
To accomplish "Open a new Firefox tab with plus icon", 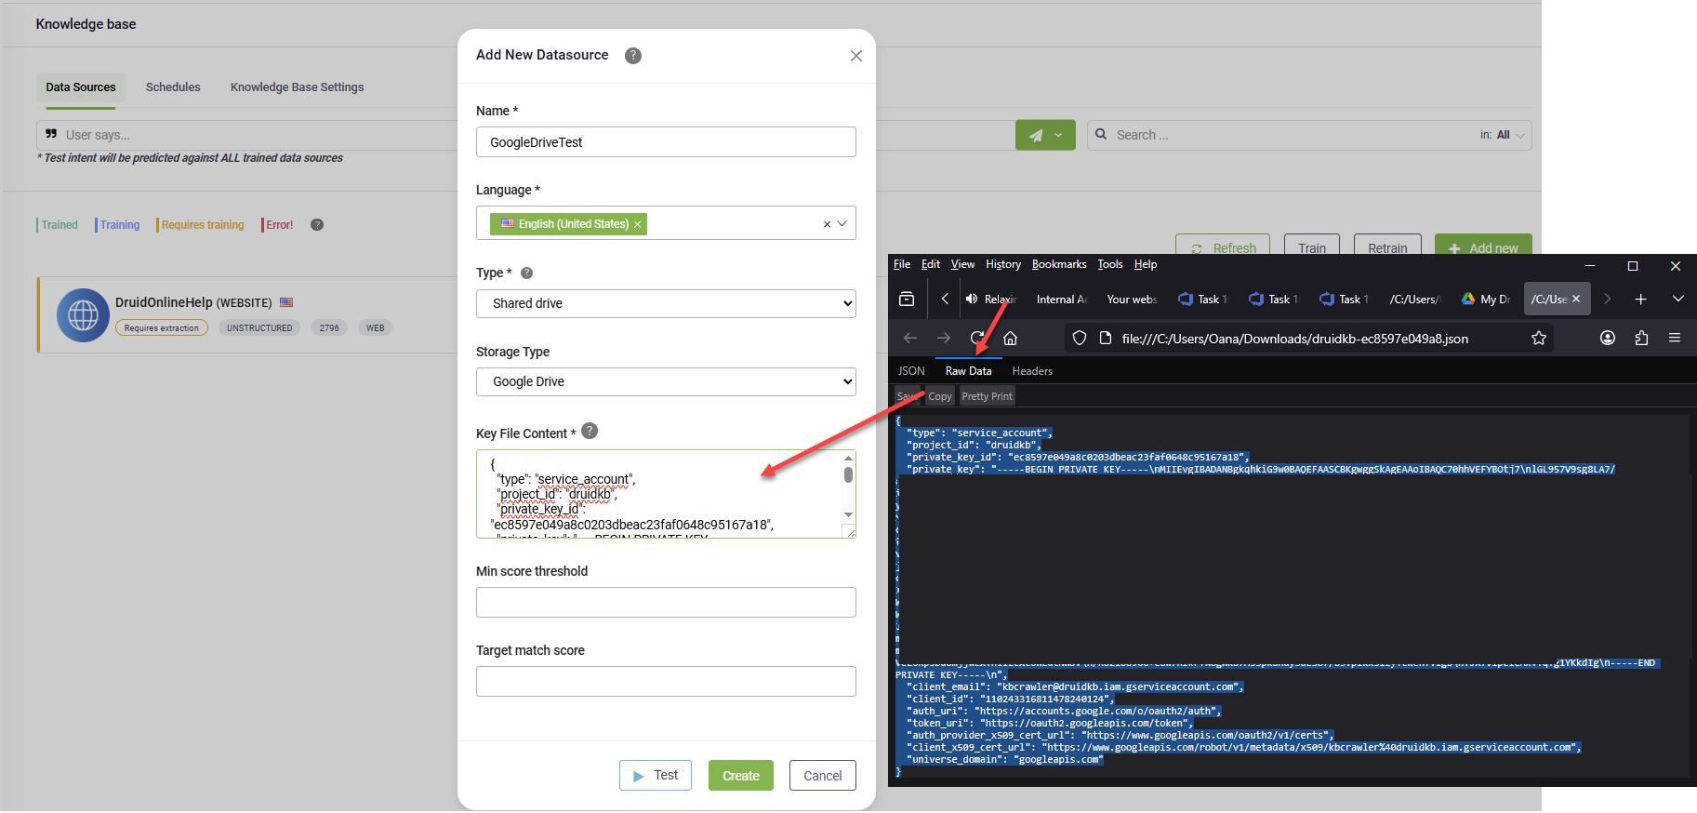I will (x=1641, y=300).
